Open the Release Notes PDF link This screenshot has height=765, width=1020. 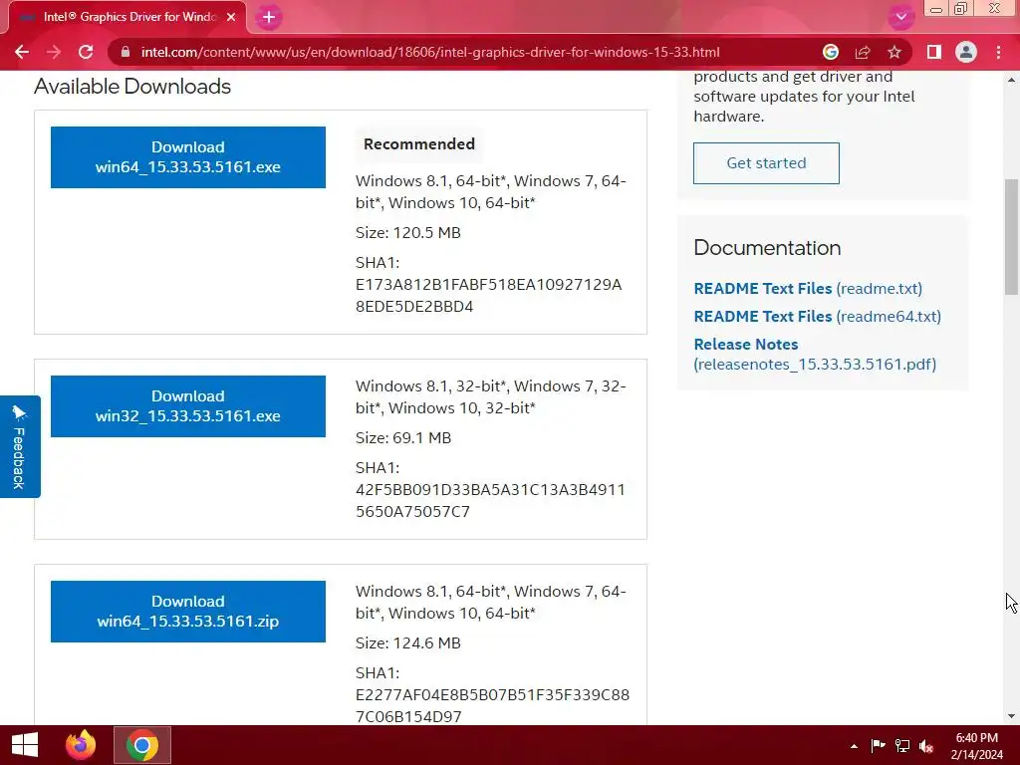(x=815, y=354)
